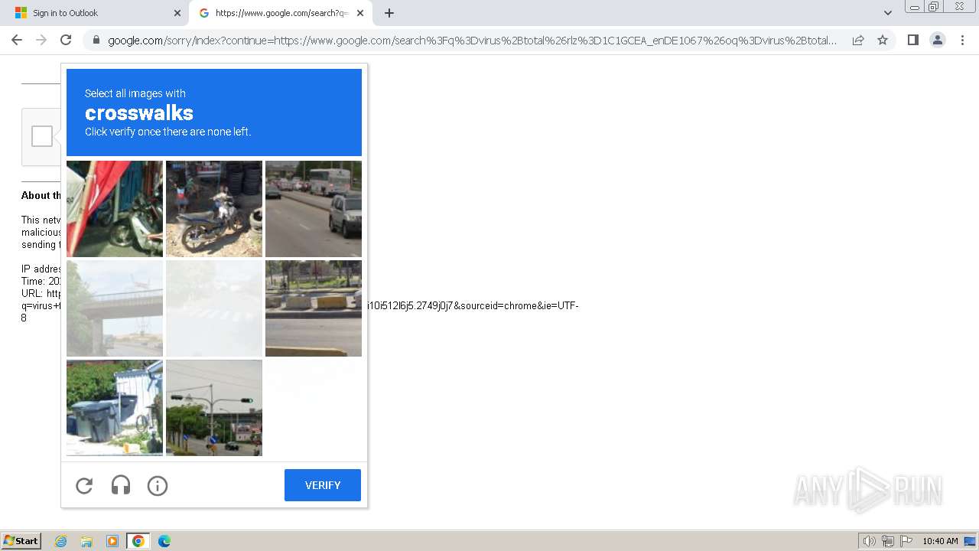Open the tab search dropdown arrow
This screenshot has height=551, width=979.
[888, 13]
